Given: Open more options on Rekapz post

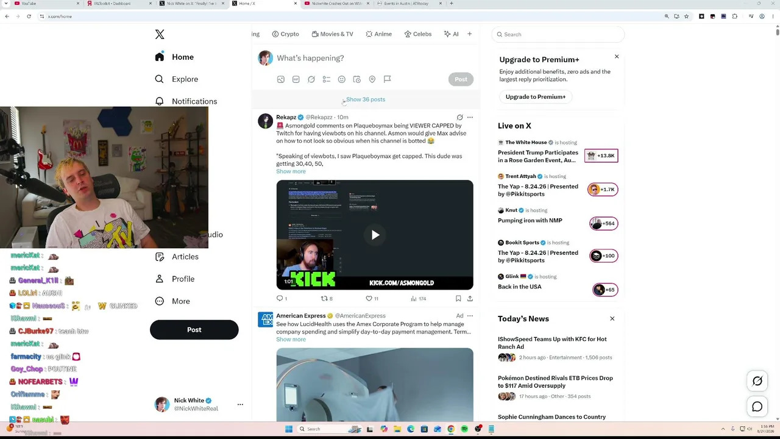Looking at the screenshot, I should (470, 117).
